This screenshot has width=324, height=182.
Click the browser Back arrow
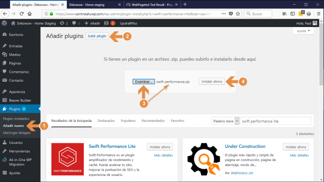tap(5, 14)
